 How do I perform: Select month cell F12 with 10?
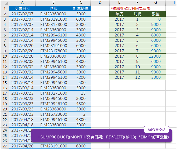(137, 67)
